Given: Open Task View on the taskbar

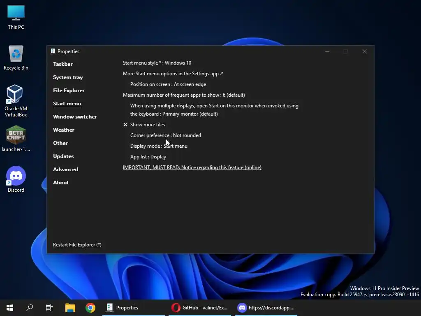Looking at the screenshot, I should click(49, 308).
